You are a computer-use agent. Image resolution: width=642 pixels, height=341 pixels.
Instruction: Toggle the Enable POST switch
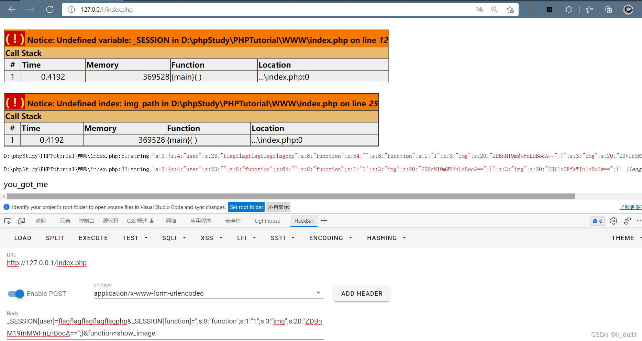16,294
